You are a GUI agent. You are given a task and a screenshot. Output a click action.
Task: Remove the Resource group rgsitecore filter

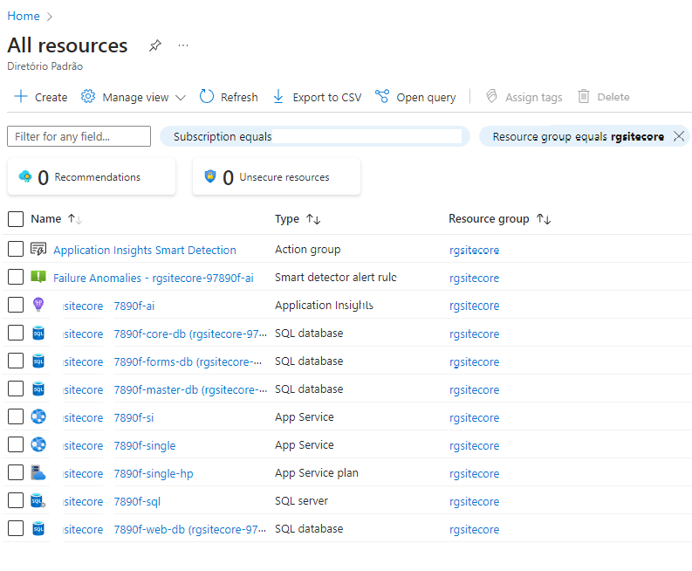[x=679, y=136]
